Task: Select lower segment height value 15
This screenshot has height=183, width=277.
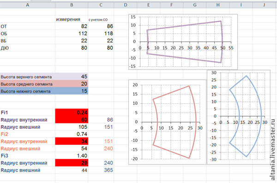Action: pos(72,91)
